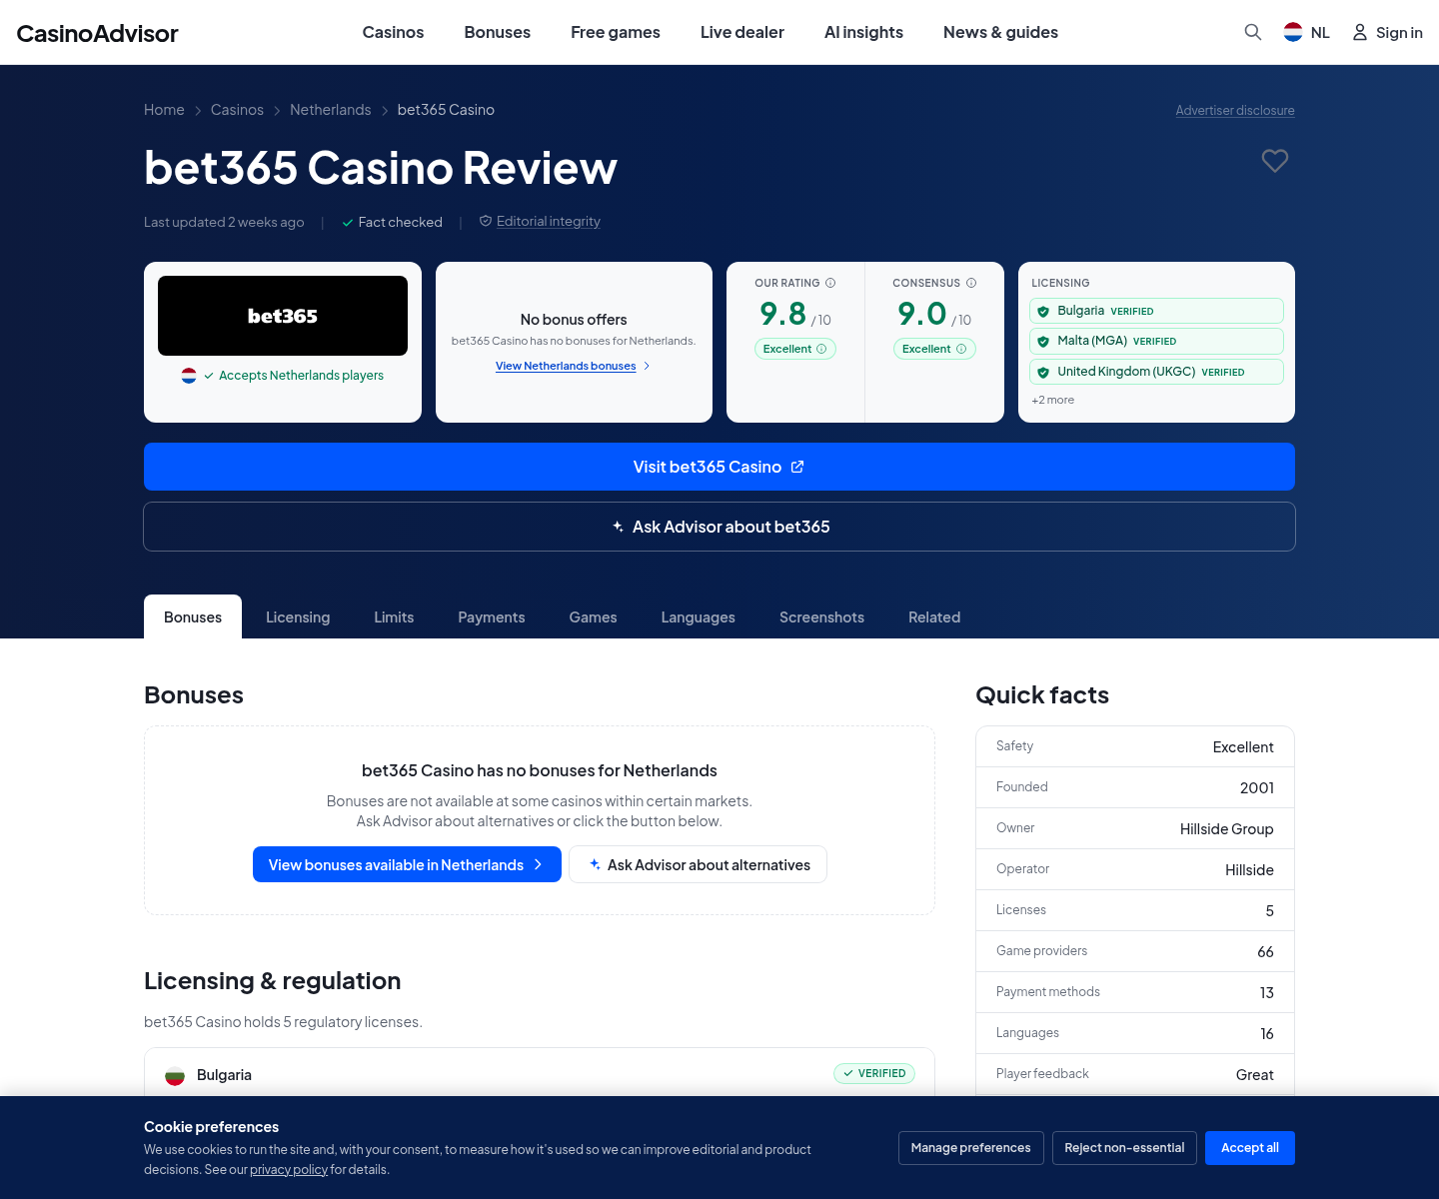The height and width of the screenshot is (1199, 1439).
Task: Click the shield icon beside Editorial integrity
Action: point(486,221)
